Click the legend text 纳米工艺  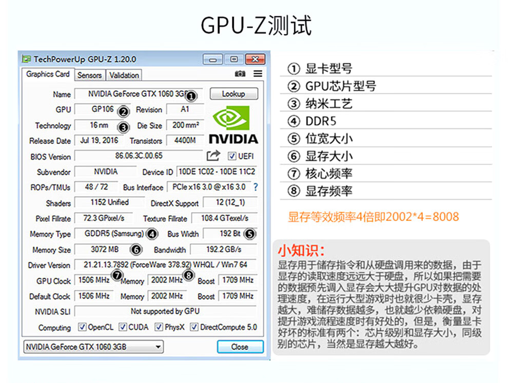(x=329, y=104)
